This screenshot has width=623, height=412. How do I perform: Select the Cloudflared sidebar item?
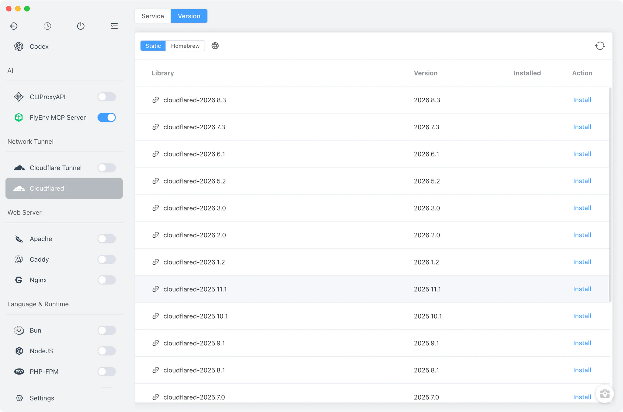coord(64,188)
